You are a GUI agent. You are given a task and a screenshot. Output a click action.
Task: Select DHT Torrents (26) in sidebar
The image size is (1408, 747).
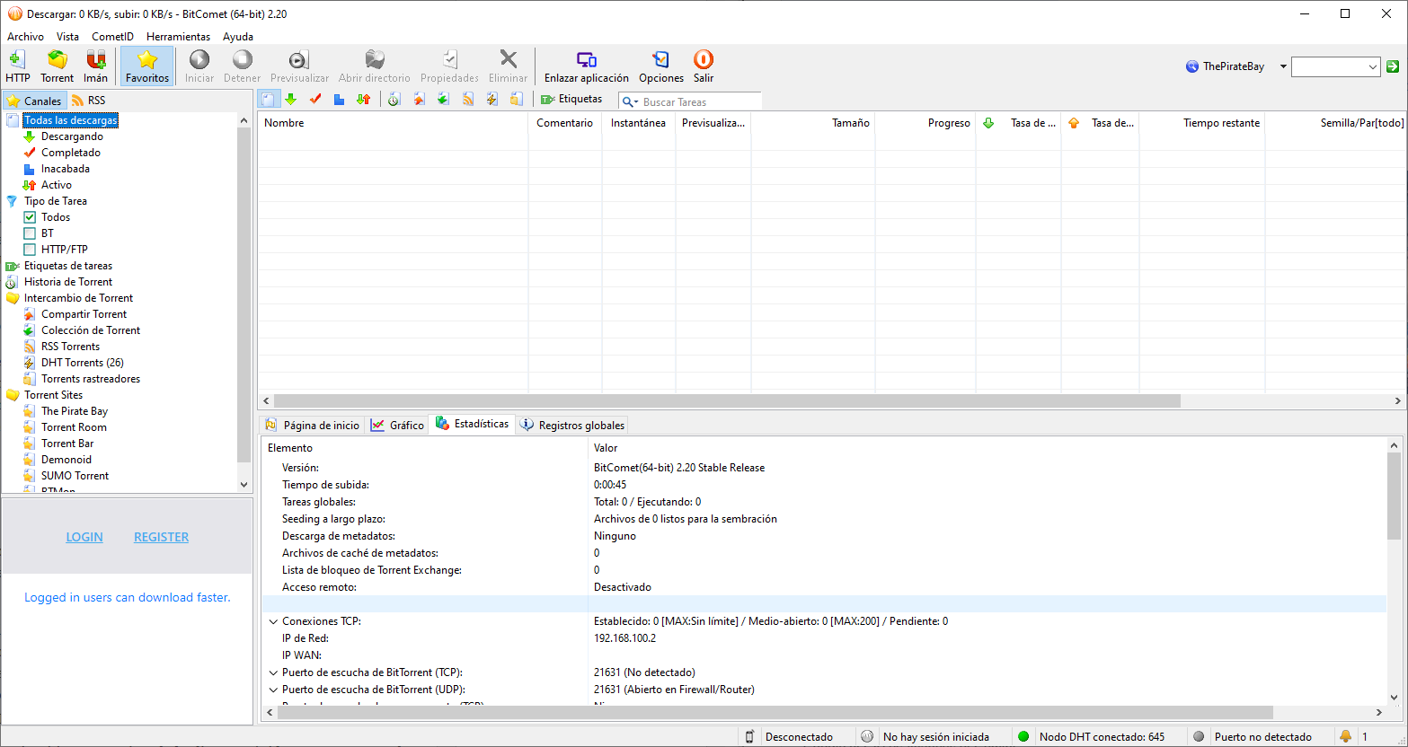(83, 363)
